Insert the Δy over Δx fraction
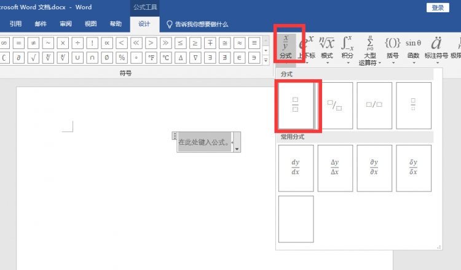 tap(335, 168)
